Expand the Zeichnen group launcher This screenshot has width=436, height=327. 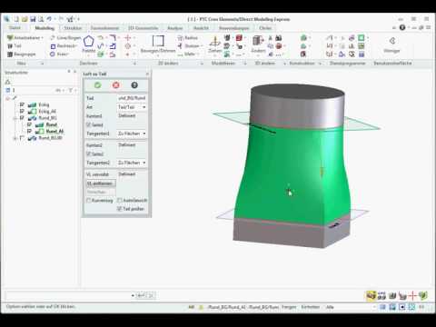134,64
